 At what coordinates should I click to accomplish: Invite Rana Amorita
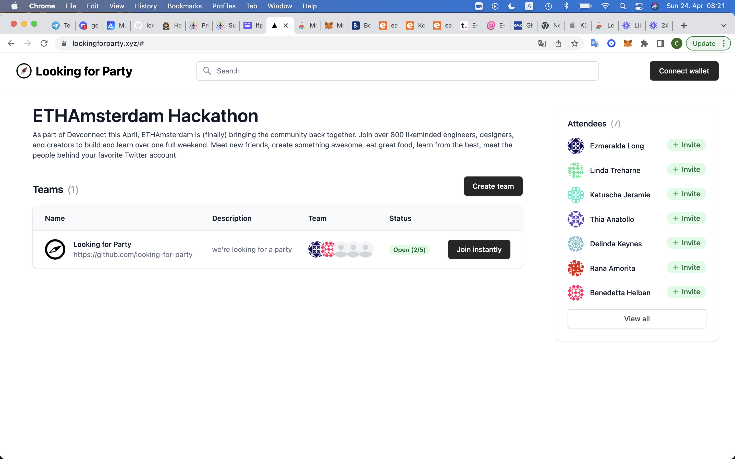686,267
